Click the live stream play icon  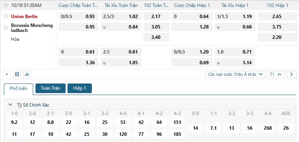(7, 74)
